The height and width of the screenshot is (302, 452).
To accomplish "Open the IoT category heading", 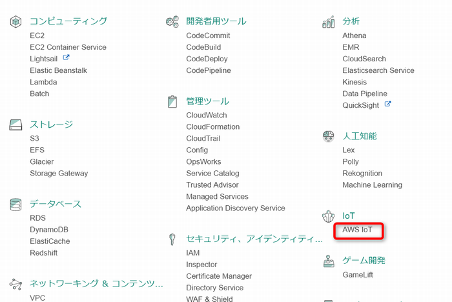I will click(x=349, y=216).
